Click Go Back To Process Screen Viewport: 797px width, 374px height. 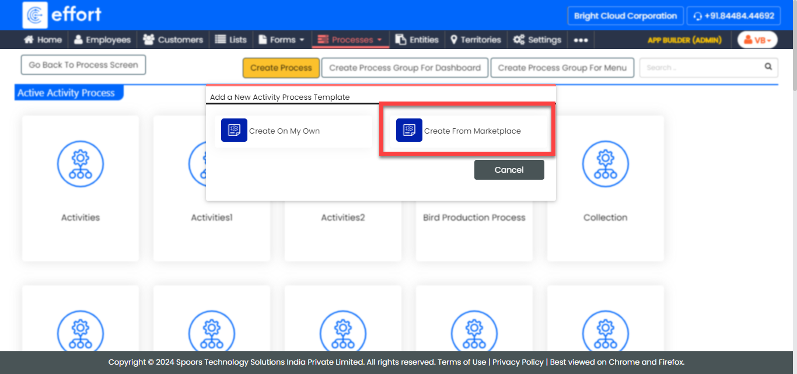(x=83, y=65)
